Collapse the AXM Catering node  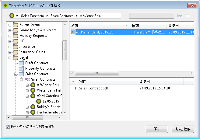point(27,96)
